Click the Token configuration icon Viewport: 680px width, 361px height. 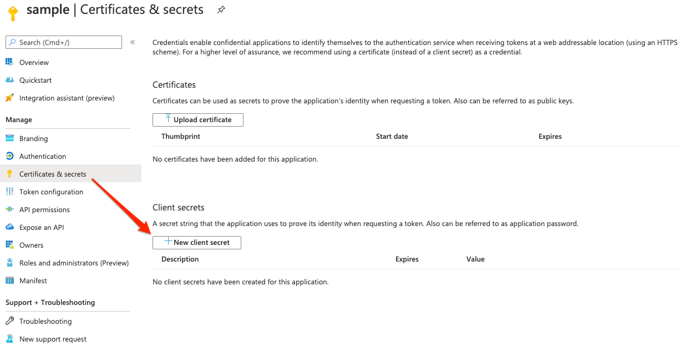click(x=9, y=192)
